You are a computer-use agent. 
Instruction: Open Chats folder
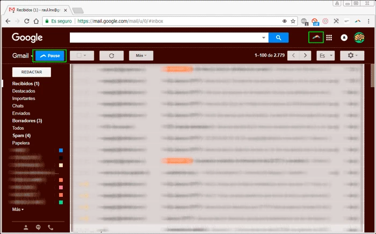[x=18, y=106]
